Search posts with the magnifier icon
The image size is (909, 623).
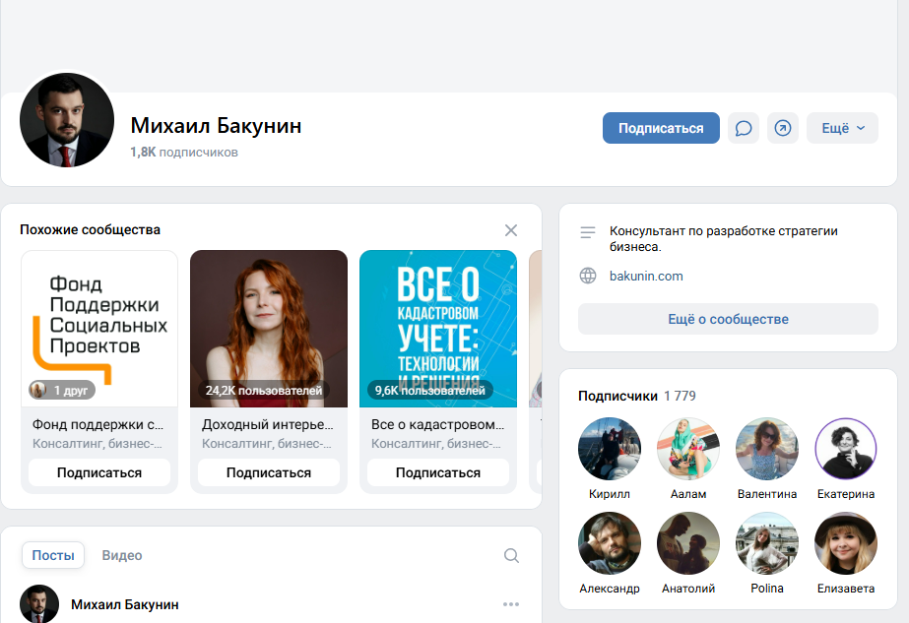511,555
